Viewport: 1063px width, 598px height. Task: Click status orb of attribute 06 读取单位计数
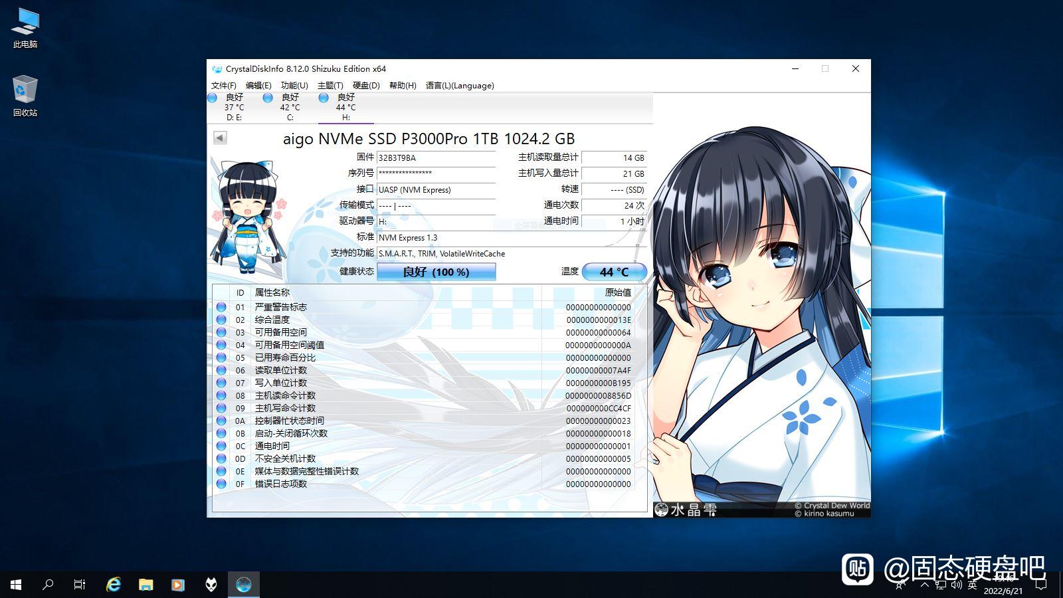221,370
